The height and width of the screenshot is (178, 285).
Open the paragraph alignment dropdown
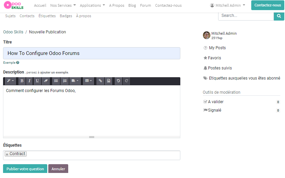tap(75, 81)
